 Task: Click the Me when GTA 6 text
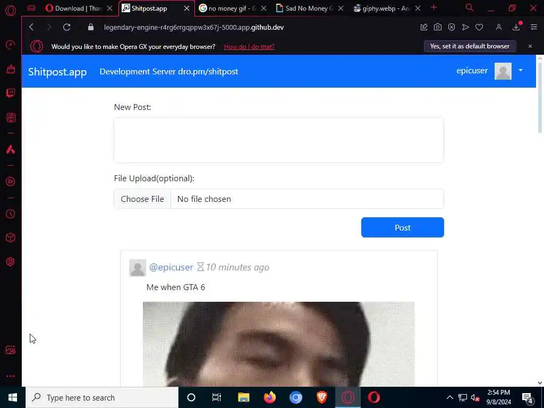click(x=175, y=287)
